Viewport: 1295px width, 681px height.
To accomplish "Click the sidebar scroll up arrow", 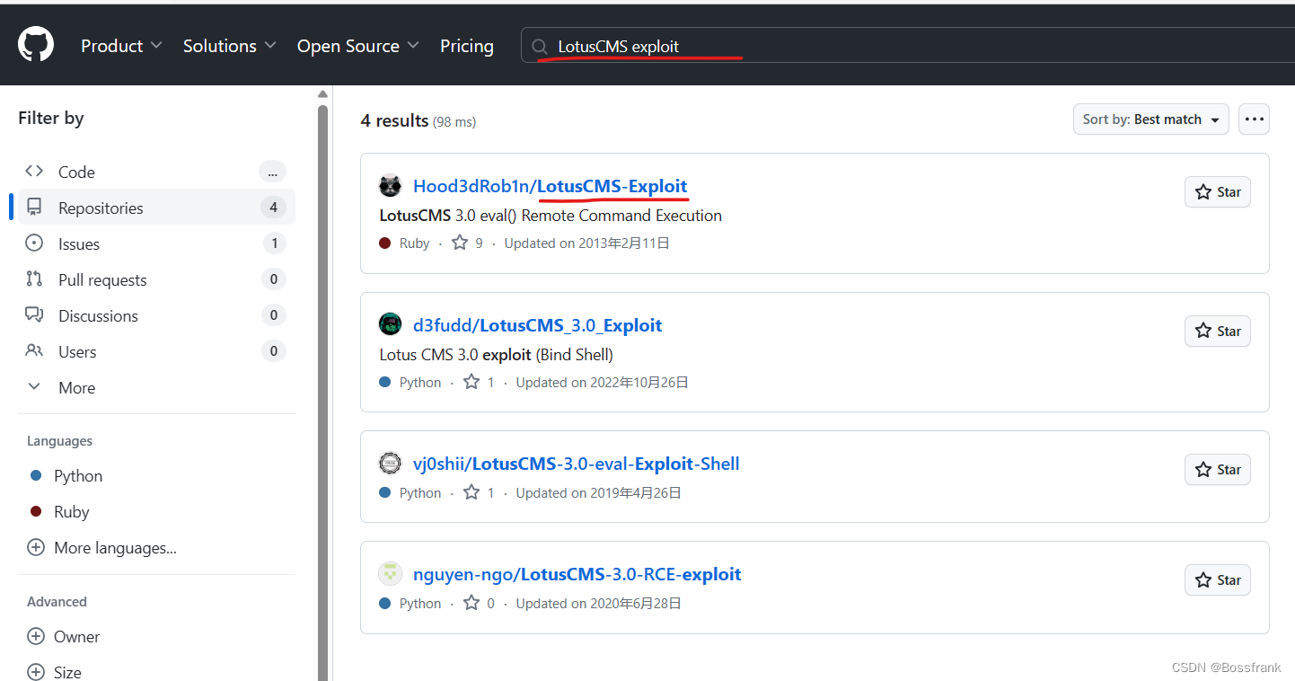I will tap(322, 94).
